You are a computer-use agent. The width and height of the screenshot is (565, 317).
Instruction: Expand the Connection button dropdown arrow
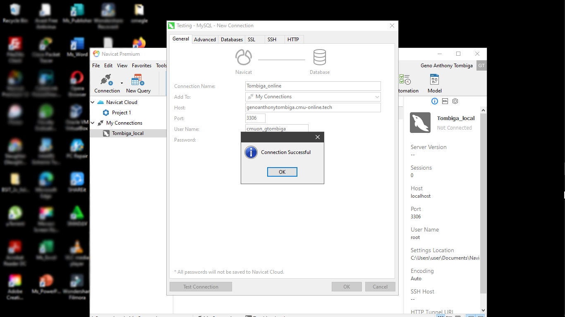click(122, 83)
